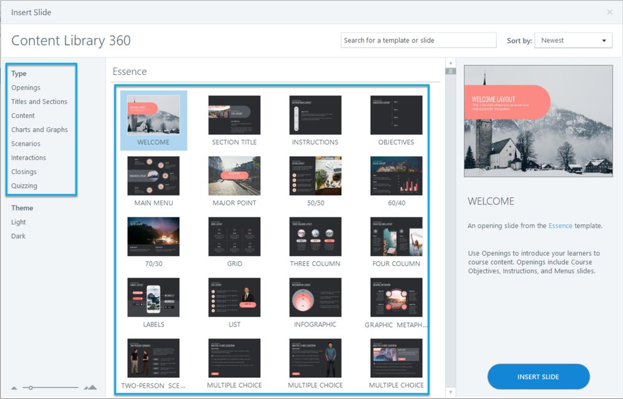Open the Essence template link
This screenshot has width=623, height=399.
point(560,226)
